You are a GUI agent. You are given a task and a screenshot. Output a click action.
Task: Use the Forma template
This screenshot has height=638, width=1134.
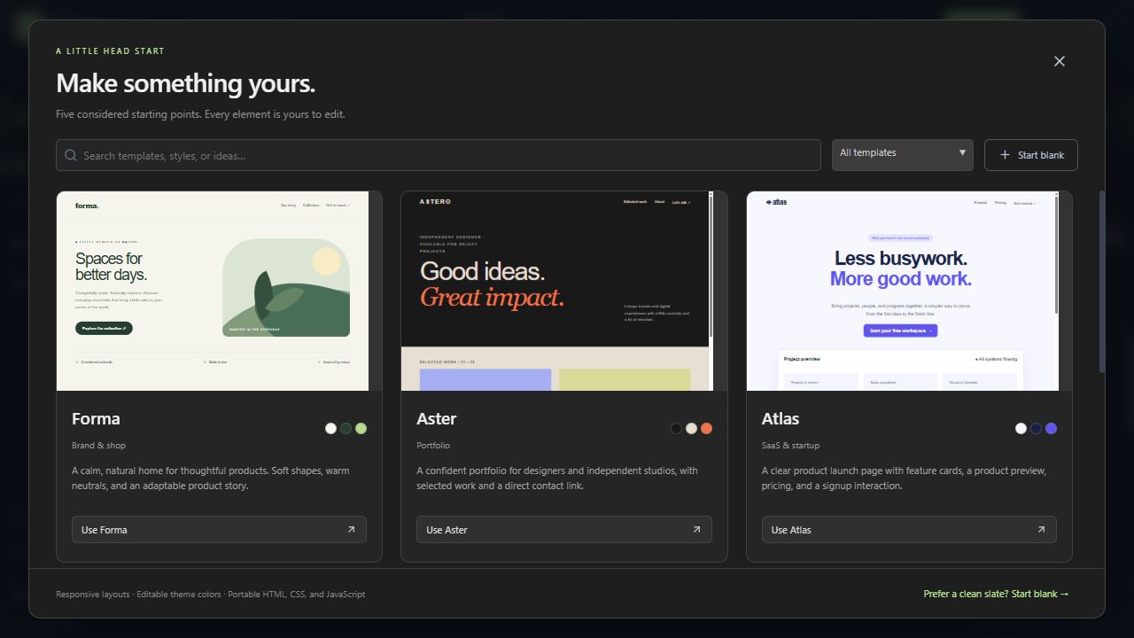(219, 530)
